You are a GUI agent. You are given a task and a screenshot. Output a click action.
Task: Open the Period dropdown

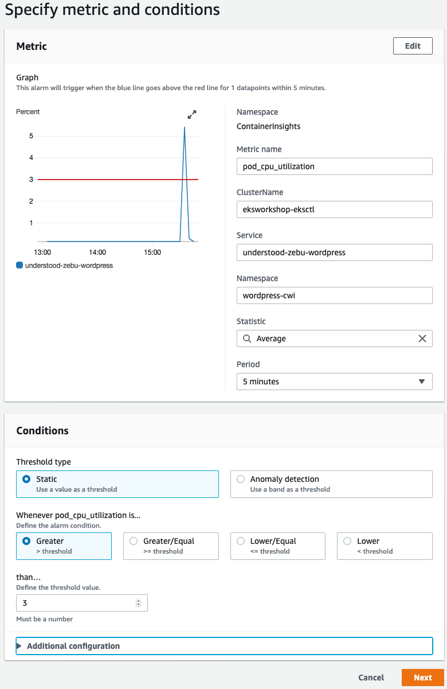[334, 382]
